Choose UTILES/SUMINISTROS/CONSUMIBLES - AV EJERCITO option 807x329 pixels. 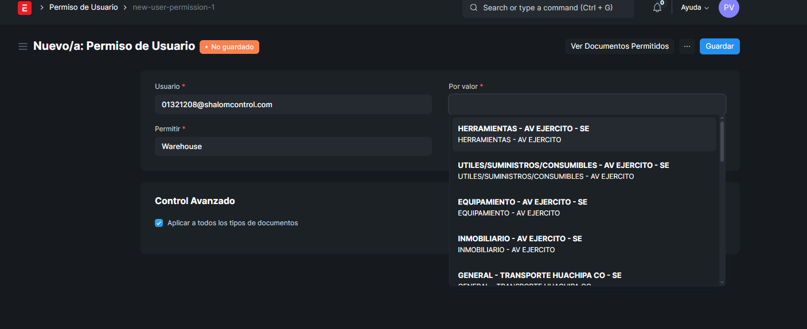(x=584, y=171)
